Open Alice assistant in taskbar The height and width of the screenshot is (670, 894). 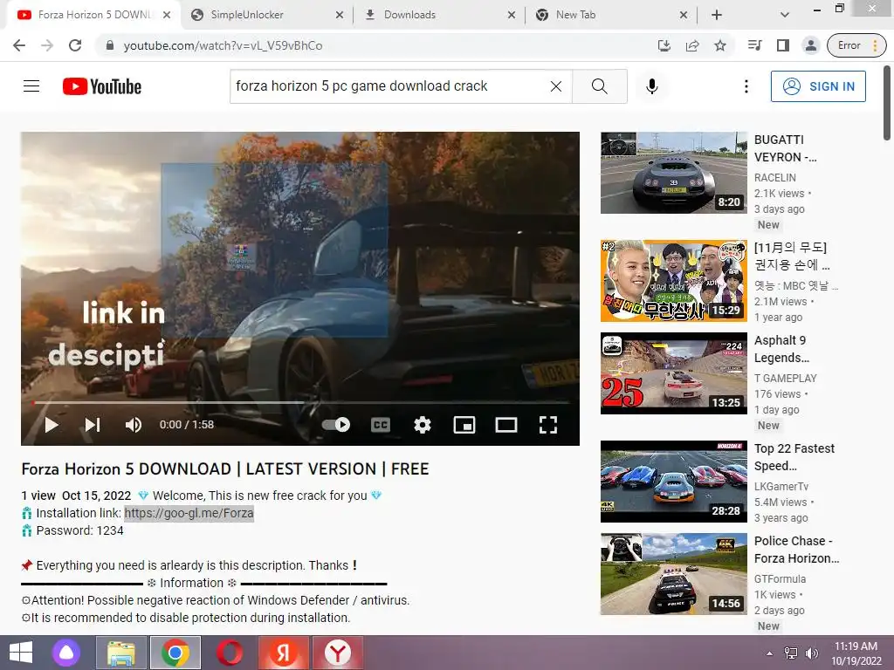click(66, 653)
